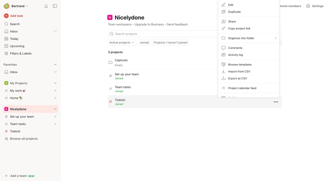Click Settings gear icon
329x181 pixels.
pos(308,6)
